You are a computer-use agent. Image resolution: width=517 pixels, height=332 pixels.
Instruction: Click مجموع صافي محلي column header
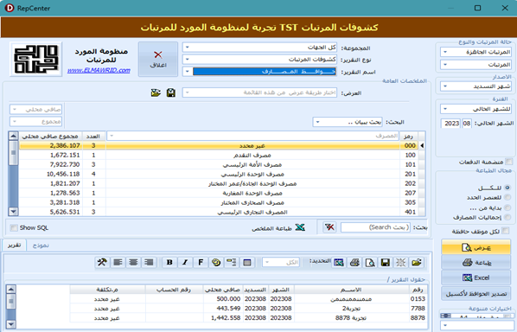pyautogui.click(x=50, y=136)
